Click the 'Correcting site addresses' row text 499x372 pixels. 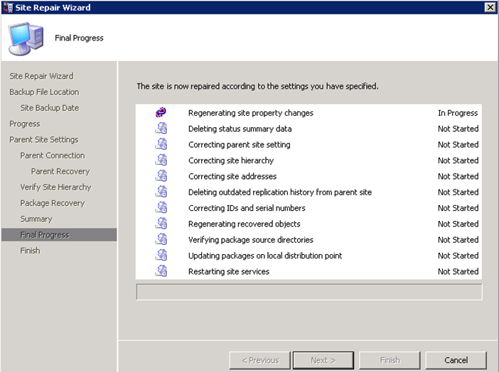[x=232, y=177]
